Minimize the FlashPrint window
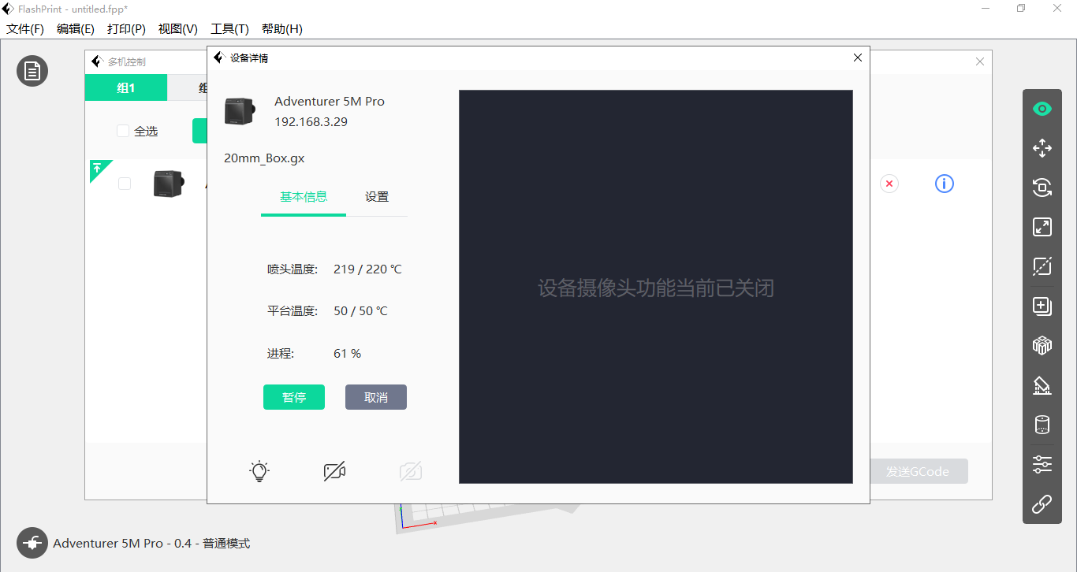This screenshot has height=572, width=1077. pos(986,8)
